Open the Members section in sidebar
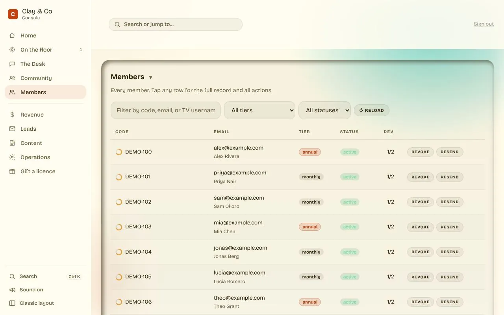This screenshot has width=504, height=315. (x=45, y=92)
